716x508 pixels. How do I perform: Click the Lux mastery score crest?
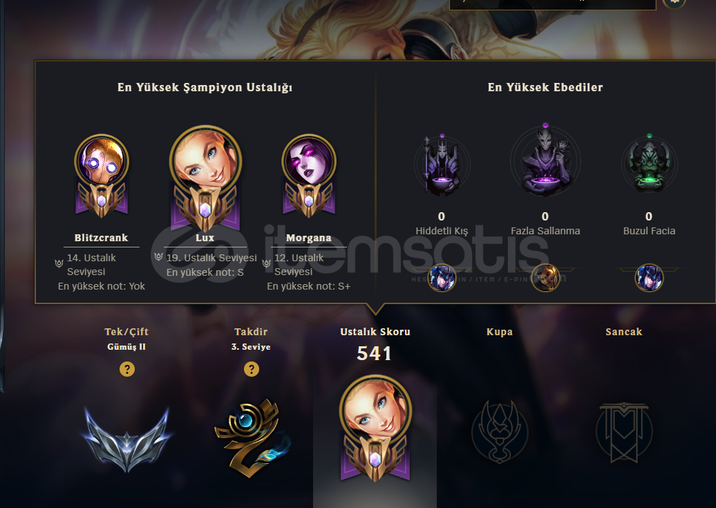point(375,428)
